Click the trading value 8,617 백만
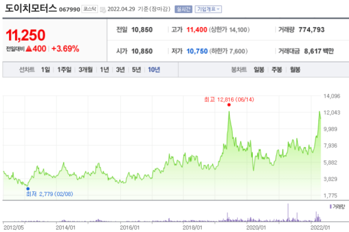This screenshot has width=349, height=232. click(x=319, y=51)
